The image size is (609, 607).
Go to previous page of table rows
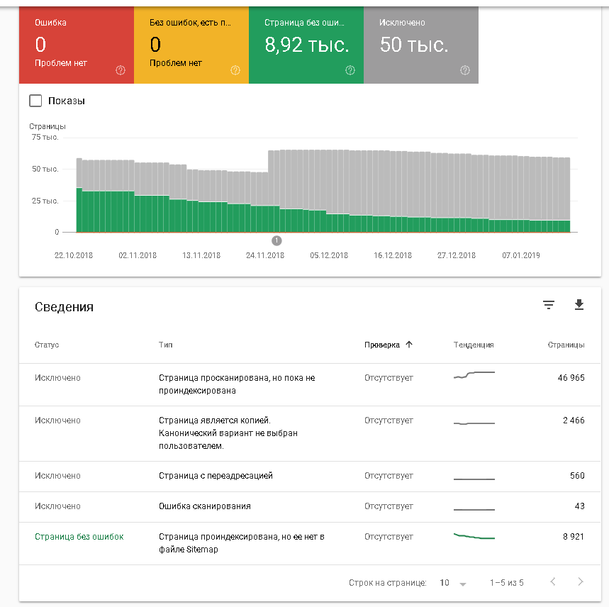553,582
